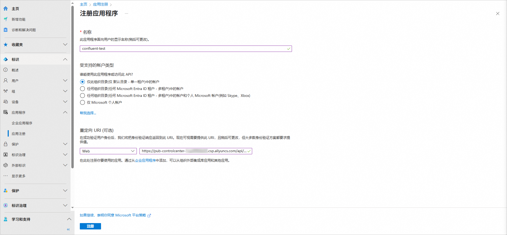Select 任何组织目录 多租户 radio option
507x235 pixels.
coord(82,89)
